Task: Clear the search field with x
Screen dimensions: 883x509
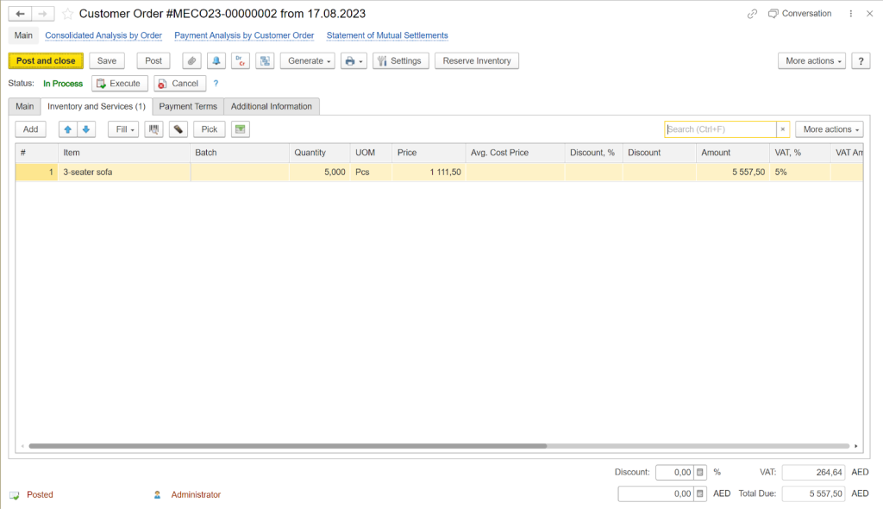Action: click(x=783, y=129)
